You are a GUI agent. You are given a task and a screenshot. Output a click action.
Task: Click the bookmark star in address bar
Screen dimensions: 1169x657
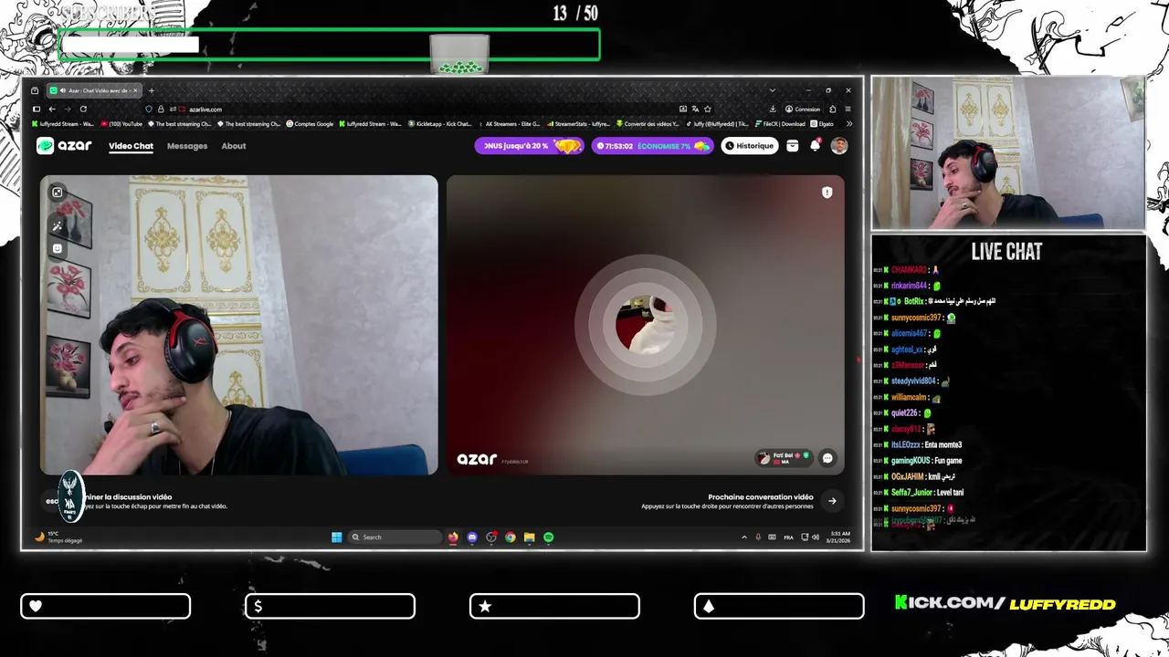point(708,109)
